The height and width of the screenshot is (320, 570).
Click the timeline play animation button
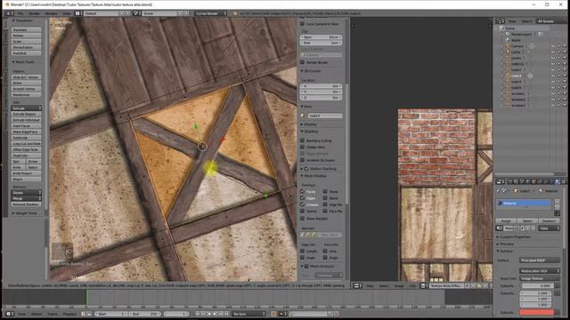pyautogui.click(x=215, y=314)
